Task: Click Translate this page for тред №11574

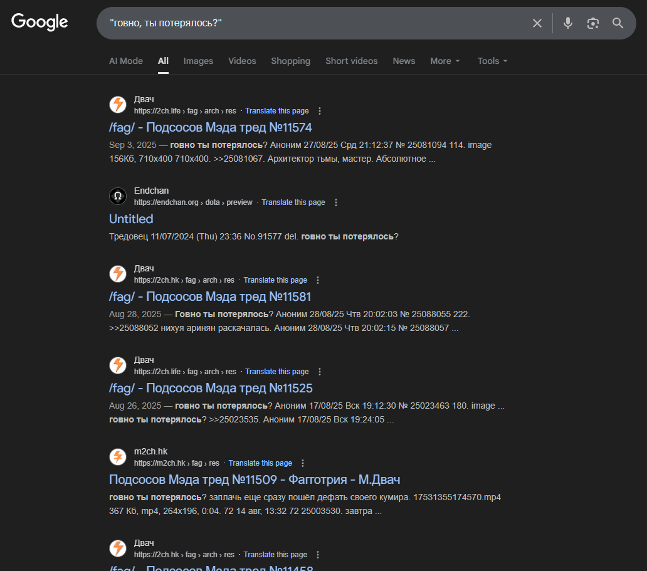Action: (277, 111)
